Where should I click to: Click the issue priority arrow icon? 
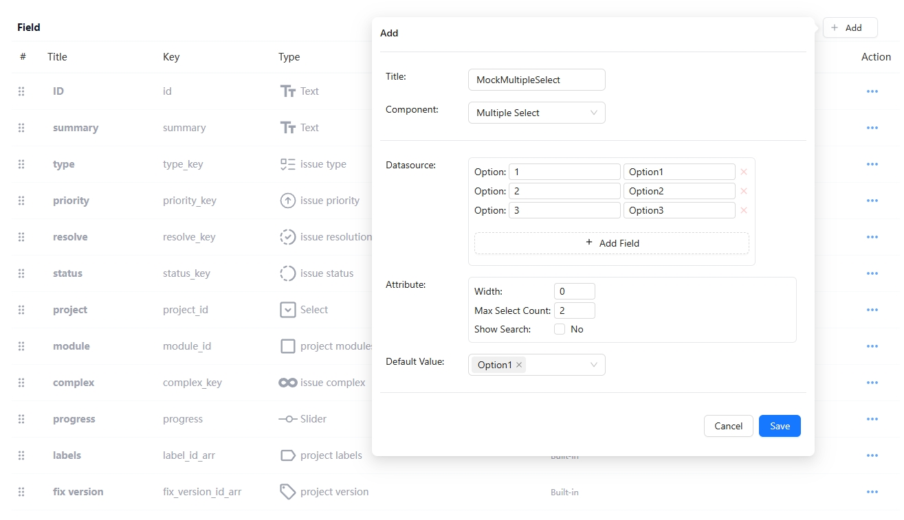[287, 200]
